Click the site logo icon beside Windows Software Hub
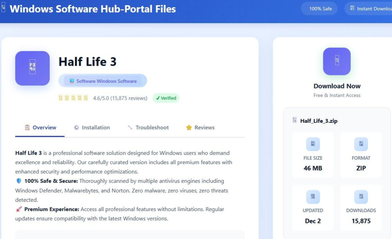 pyautogui.click(x=3, y=7)
